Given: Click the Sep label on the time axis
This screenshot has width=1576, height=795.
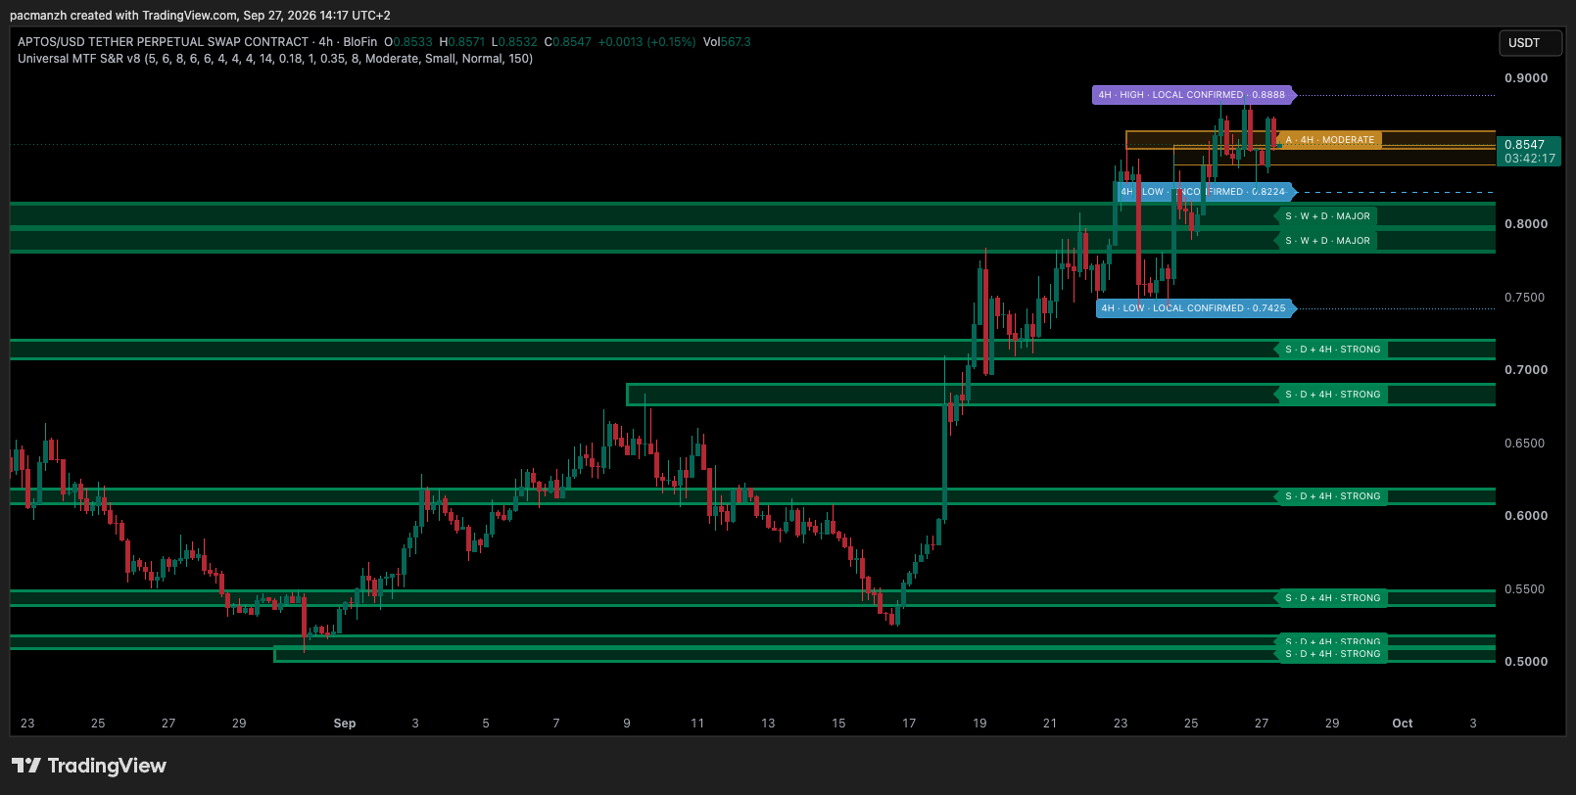Looking at the screenshot, I should click(345, 724).
